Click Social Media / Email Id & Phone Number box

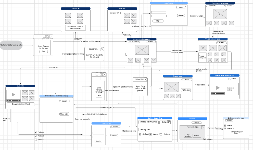point(75,28)
